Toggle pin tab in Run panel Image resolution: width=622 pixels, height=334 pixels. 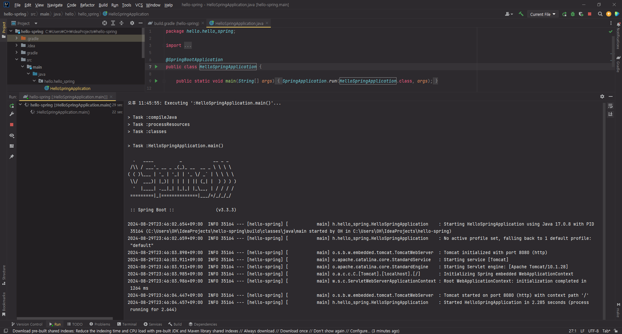12,157
